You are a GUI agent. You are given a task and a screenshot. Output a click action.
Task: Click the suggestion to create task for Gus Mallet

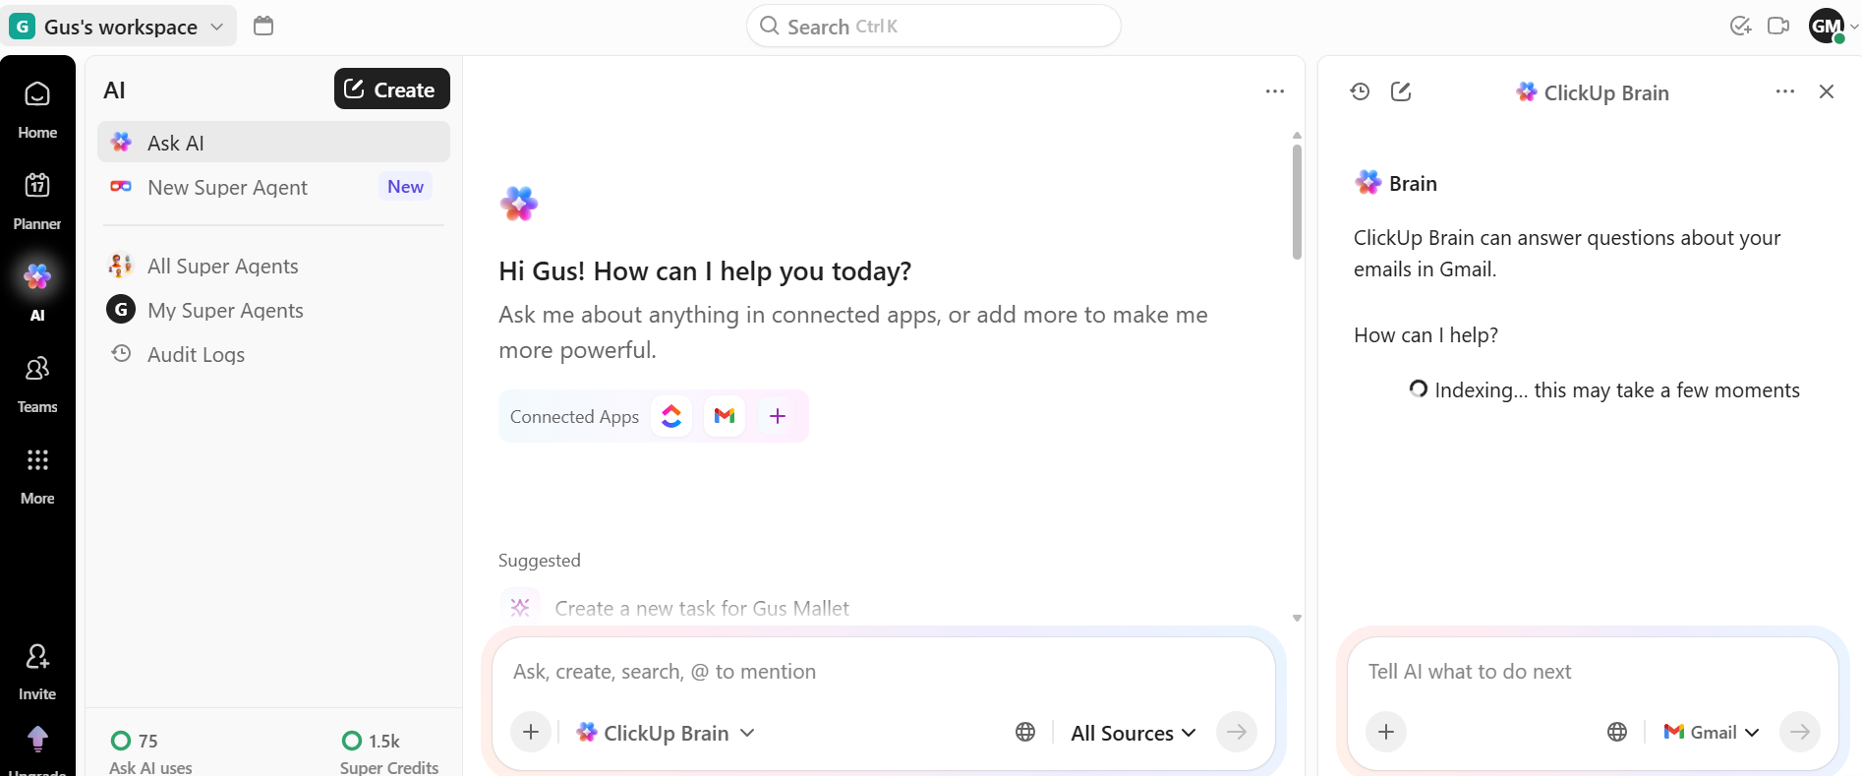(702, 607)
